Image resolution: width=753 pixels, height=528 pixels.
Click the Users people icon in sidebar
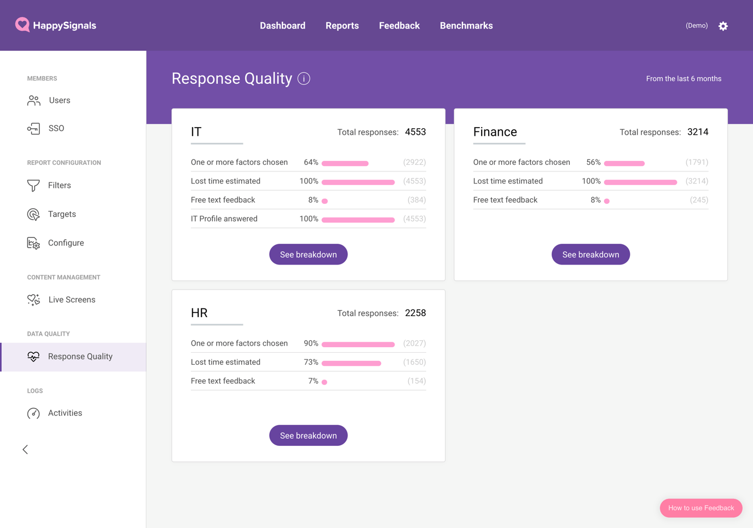[34, 100]
